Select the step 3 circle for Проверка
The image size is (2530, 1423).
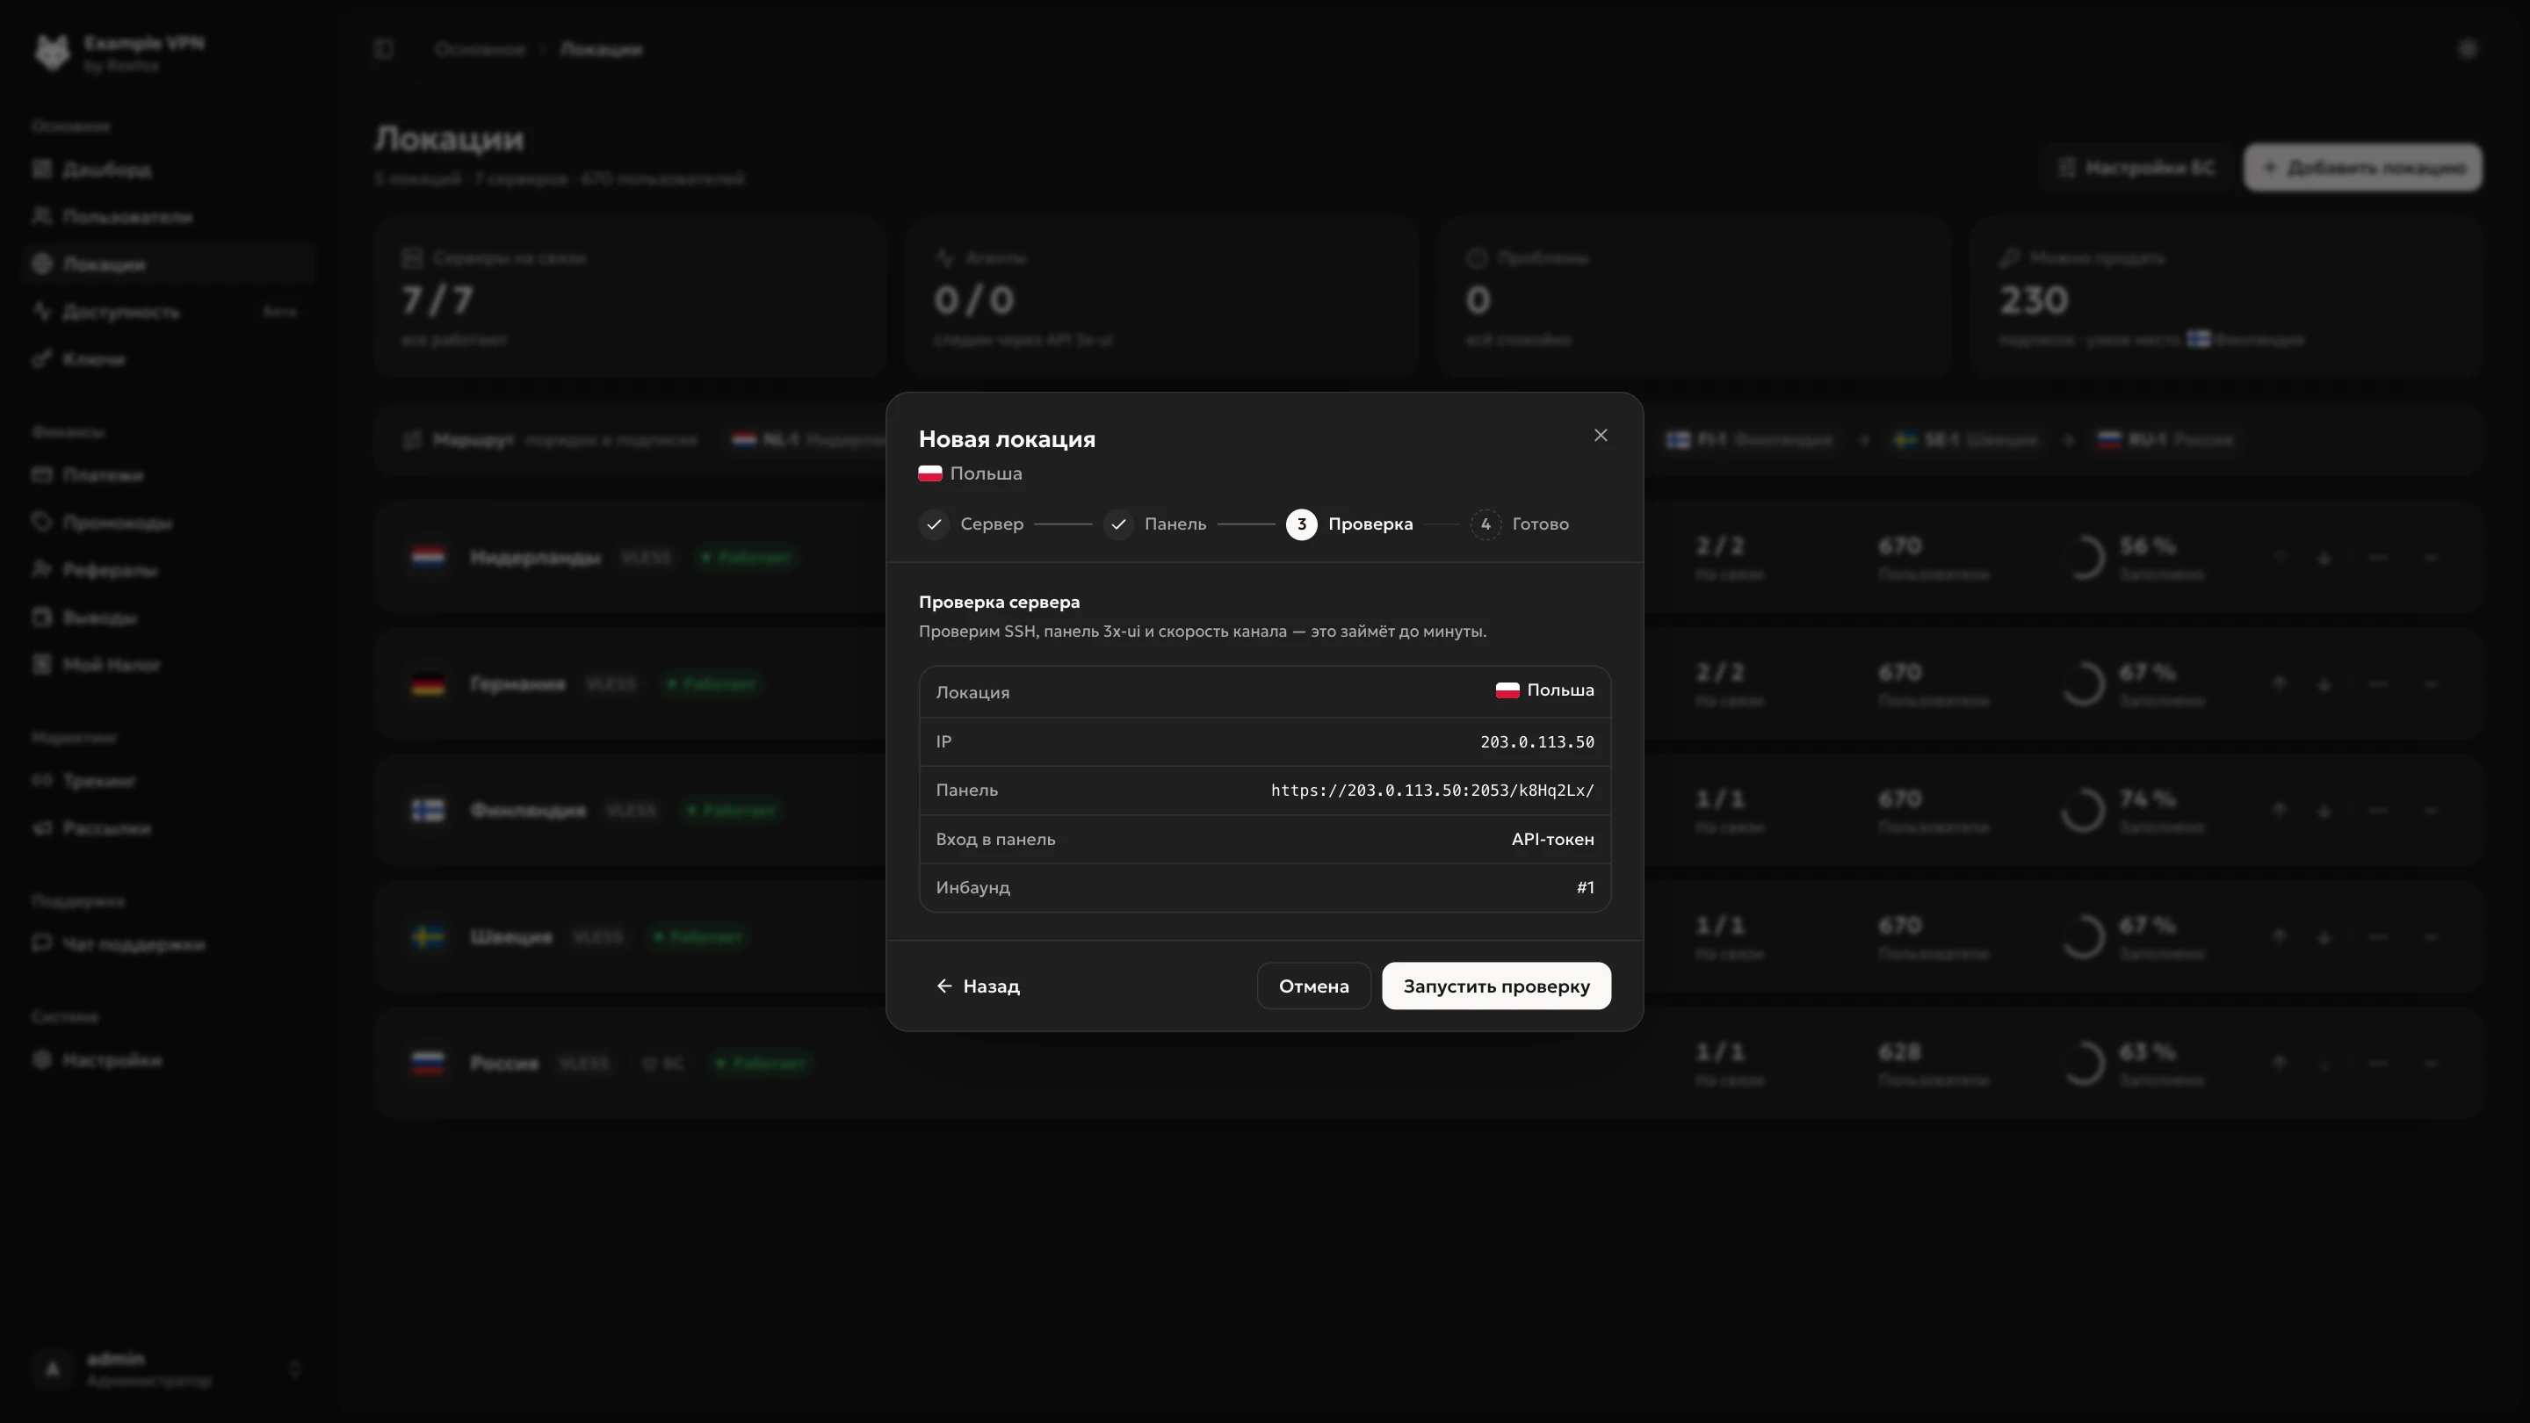pos(1301,524)
